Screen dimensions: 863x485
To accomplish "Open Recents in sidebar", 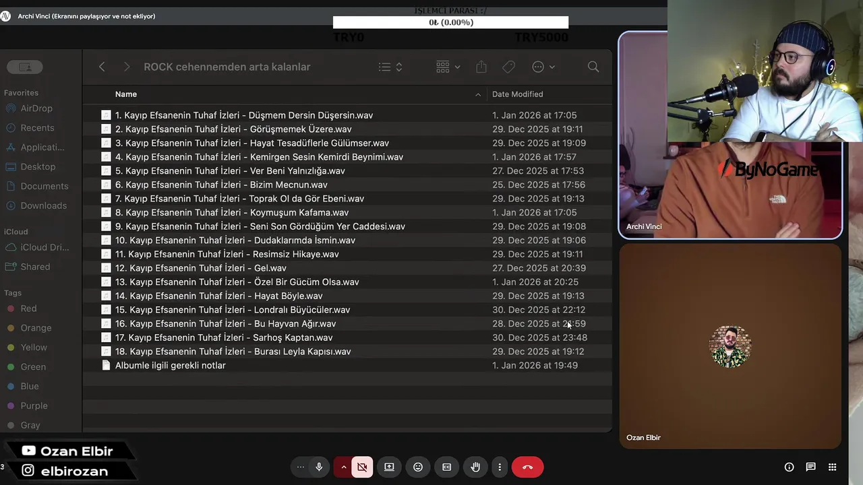I will [30, 127].
